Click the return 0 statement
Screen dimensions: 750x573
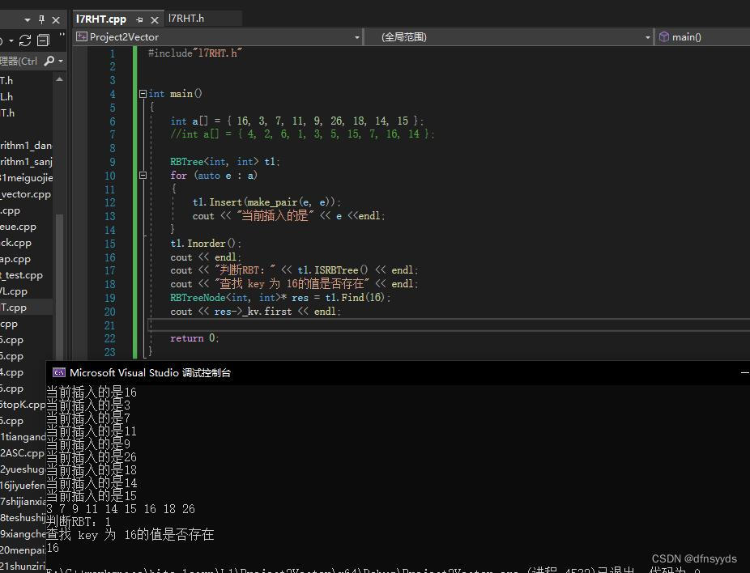click(194, 338)
